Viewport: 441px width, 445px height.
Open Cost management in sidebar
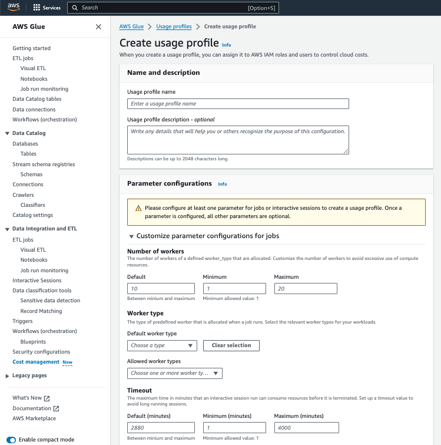(36, 362)
